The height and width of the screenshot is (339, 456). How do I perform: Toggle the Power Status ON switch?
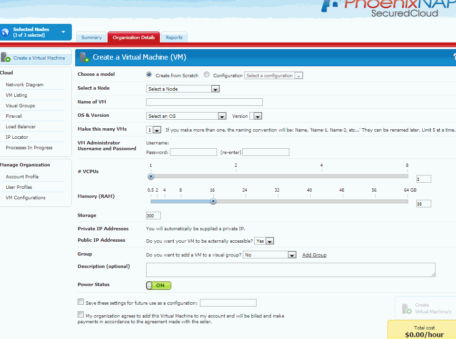[x=159, y=286]
